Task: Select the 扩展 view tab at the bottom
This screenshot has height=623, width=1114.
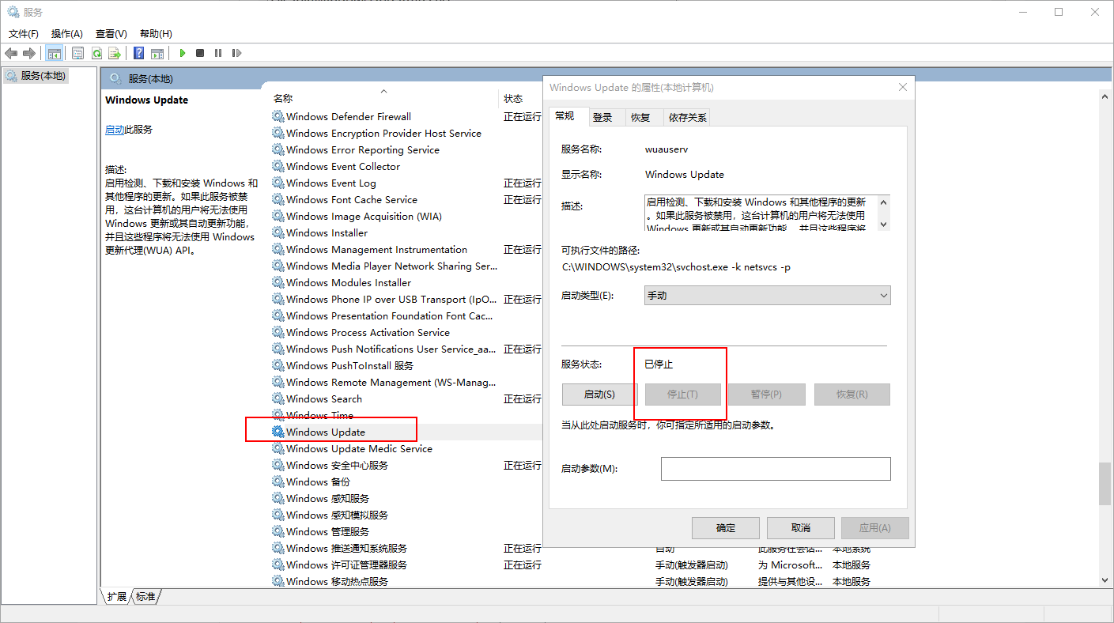Action: point(116,597)
